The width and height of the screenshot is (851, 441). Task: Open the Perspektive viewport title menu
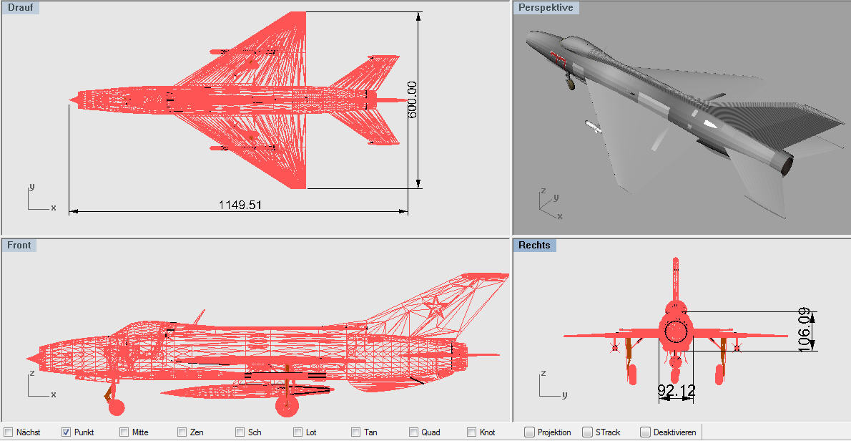[x=546, y=8]
